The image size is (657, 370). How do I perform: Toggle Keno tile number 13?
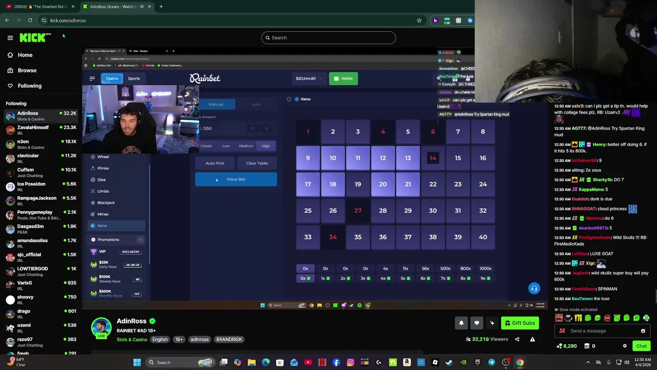point(408,158)
